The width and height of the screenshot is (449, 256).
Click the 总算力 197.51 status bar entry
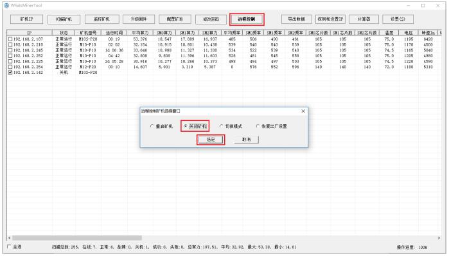pos(202,247)
